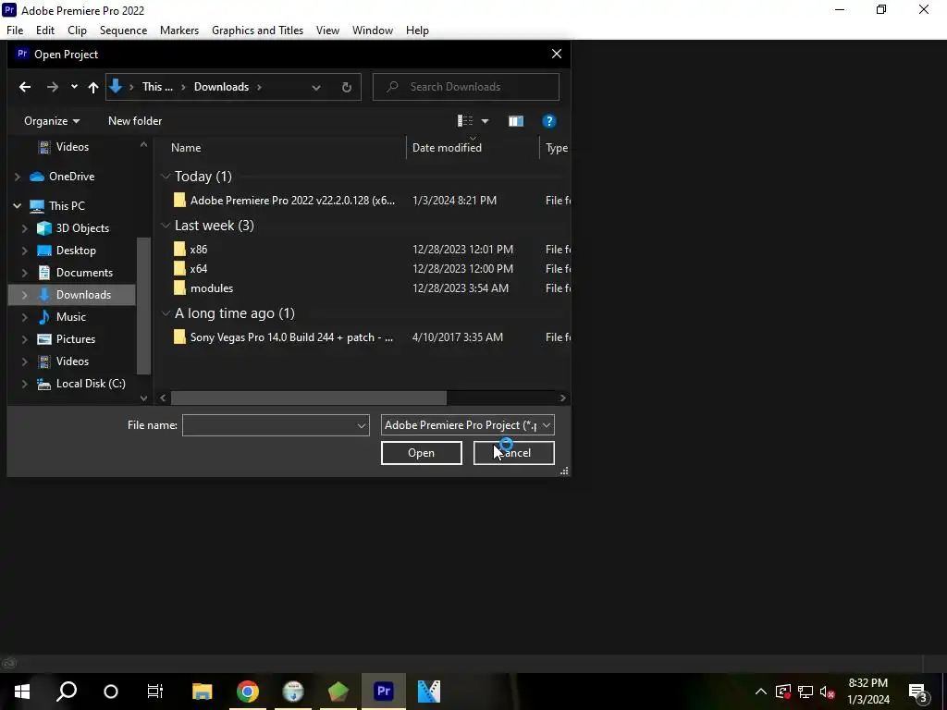Select OneDrive in the navigation pane
Screen dimensions: 947x710
[x=71, y=177]
